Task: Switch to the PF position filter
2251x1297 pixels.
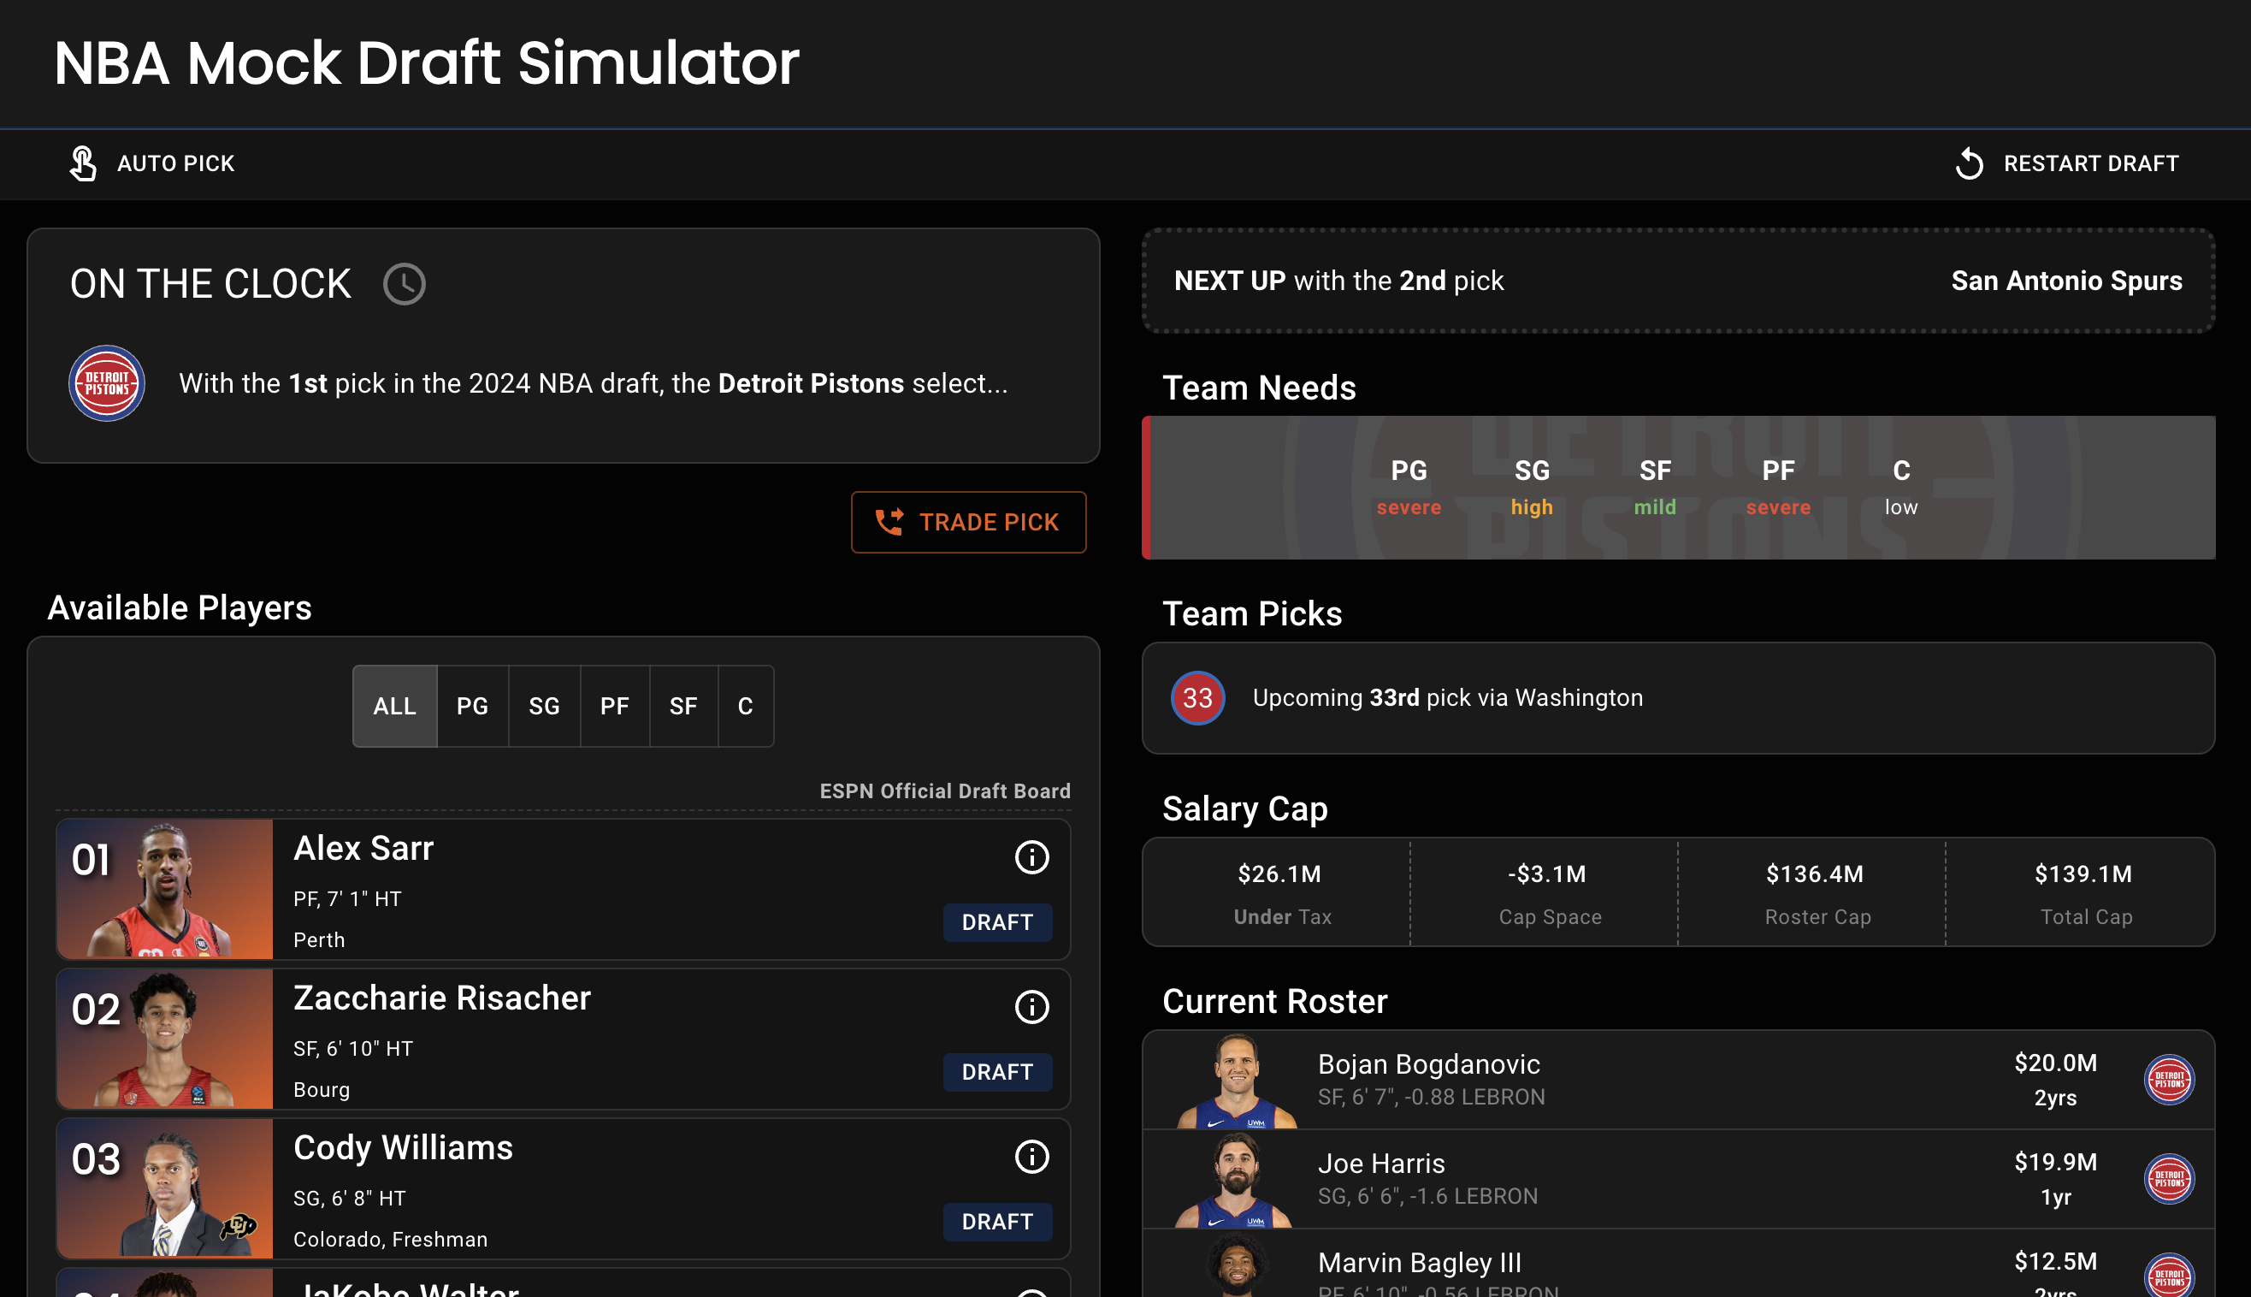Action: 614,707
